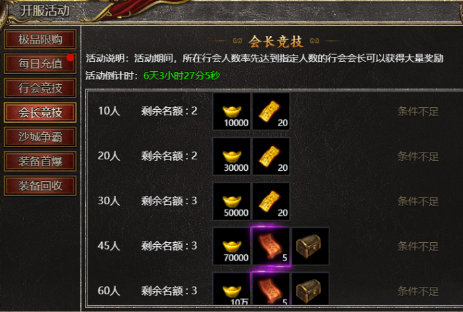
Task: Switch to the 每日充值 tab
Action: click(40, 63)
